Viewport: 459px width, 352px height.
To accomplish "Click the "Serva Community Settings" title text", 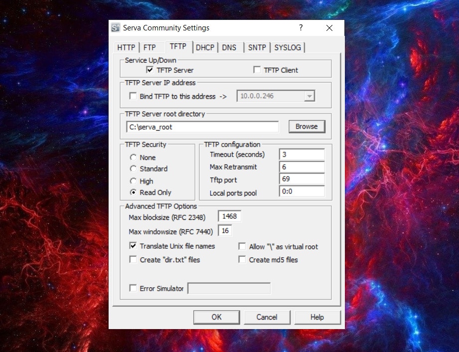I will (166, 28).
